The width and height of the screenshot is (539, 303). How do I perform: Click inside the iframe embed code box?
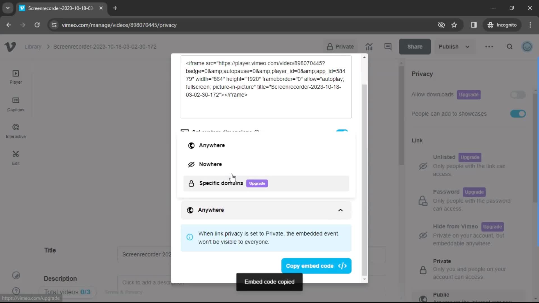point(266,87)
